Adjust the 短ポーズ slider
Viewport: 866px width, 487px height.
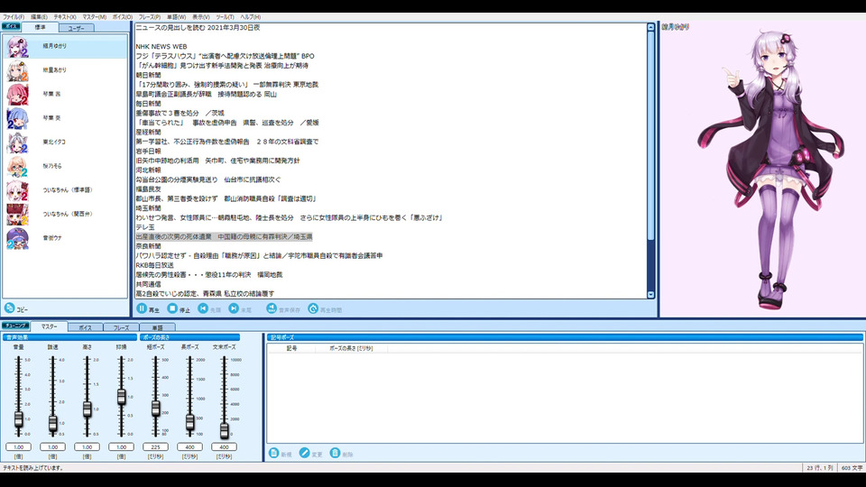(156, 408)
